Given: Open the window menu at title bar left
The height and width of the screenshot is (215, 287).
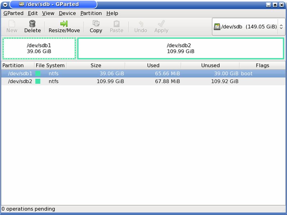Looking at the screenshot, I should point(5,5).
